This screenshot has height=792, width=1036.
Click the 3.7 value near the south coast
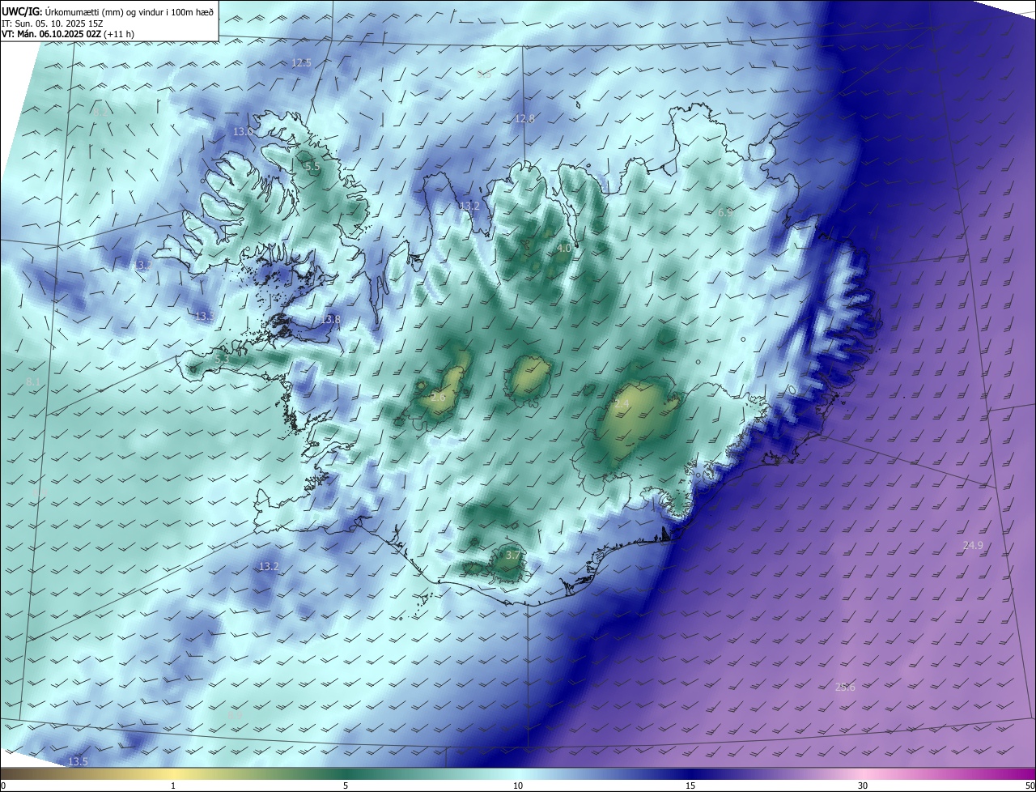[513, 556]
